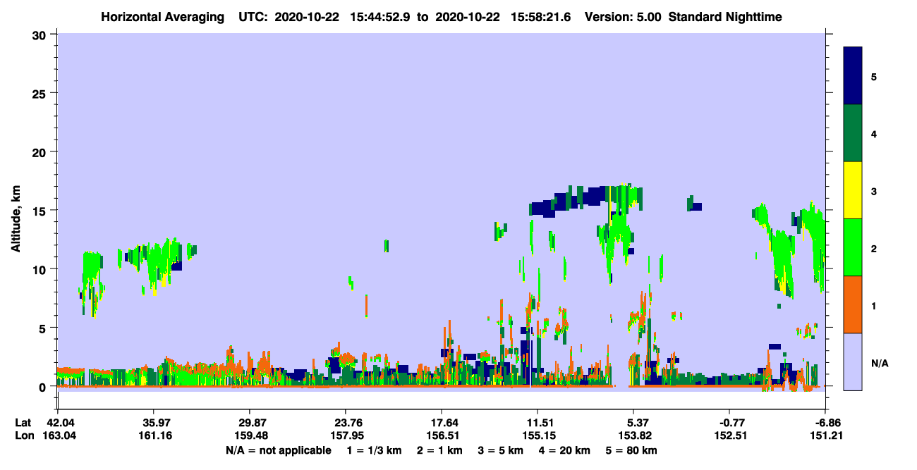
Task: Click the 'Lon' row label
Action: [x=23, y=435]
